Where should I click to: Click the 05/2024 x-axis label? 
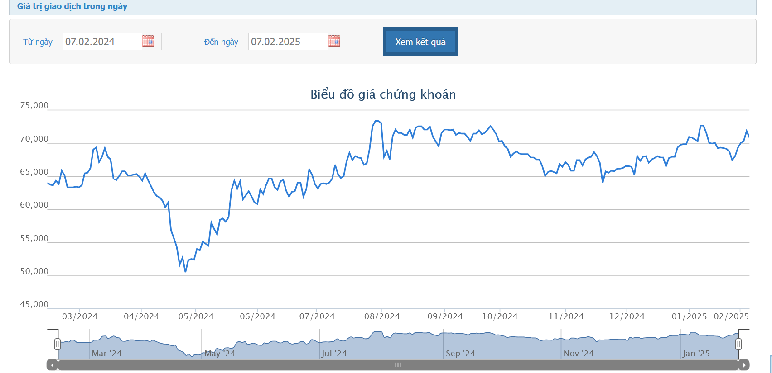[x=196, y=316]
